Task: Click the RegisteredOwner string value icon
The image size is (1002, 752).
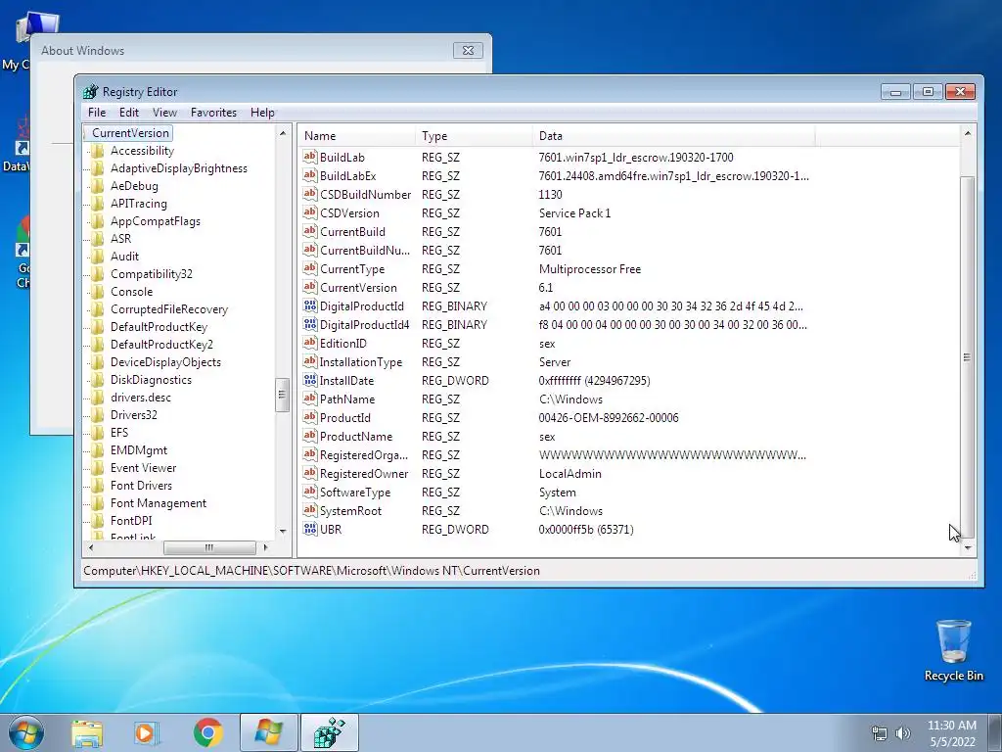Action: click(x=310, y=473)
